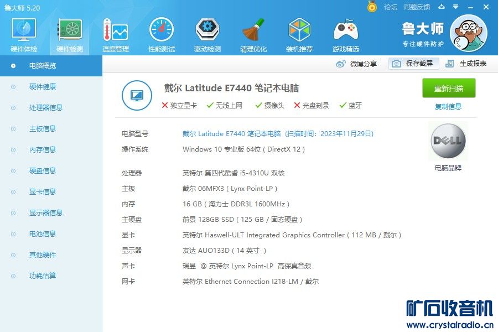Screen dimensions: 498x332
Task: Click the 16 GB DDR3L memory value
Action: pyautogui.click(x=236, y=204)
